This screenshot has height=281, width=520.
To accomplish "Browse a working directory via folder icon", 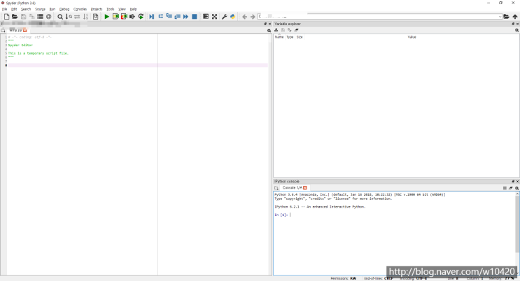I will pos(507,16).
